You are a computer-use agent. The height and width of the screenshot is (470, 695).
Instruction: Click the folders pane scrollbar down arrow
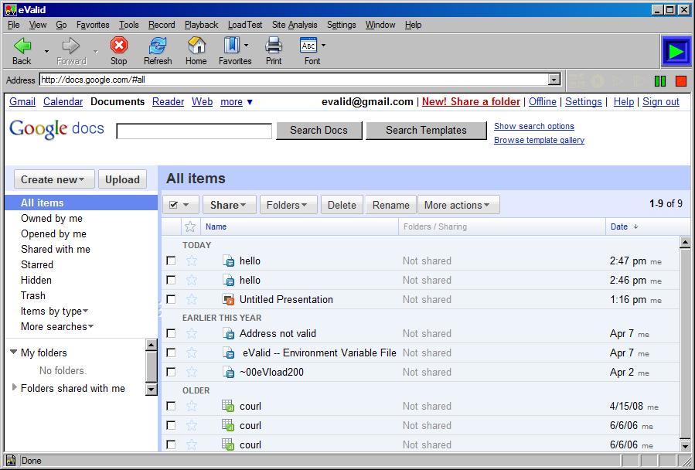pos(152,389)
